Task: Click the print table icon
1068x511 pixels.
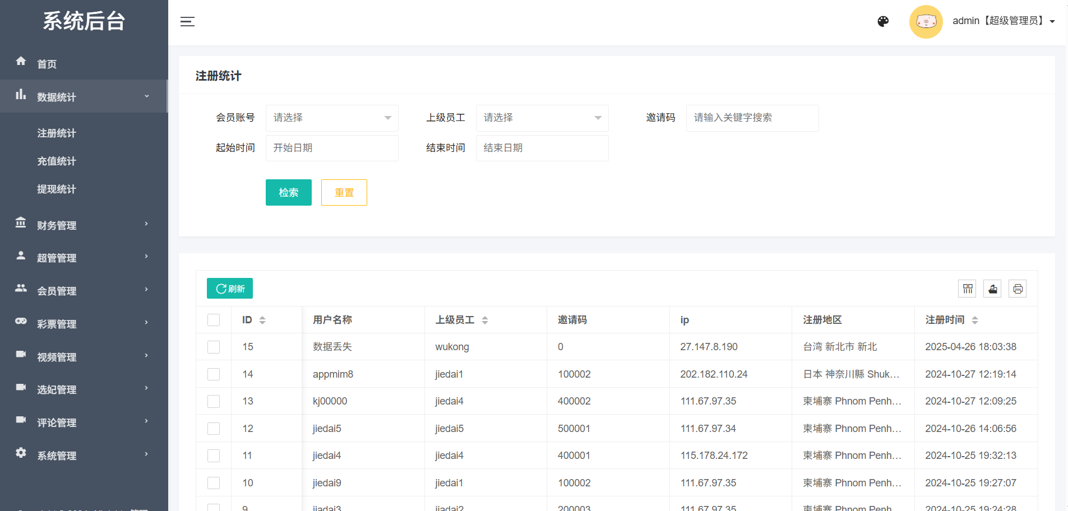Action: [x=1018, y=289]
